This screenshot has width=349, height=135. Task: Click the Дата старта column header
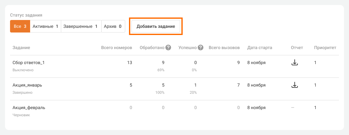click(x=260, y=48)
